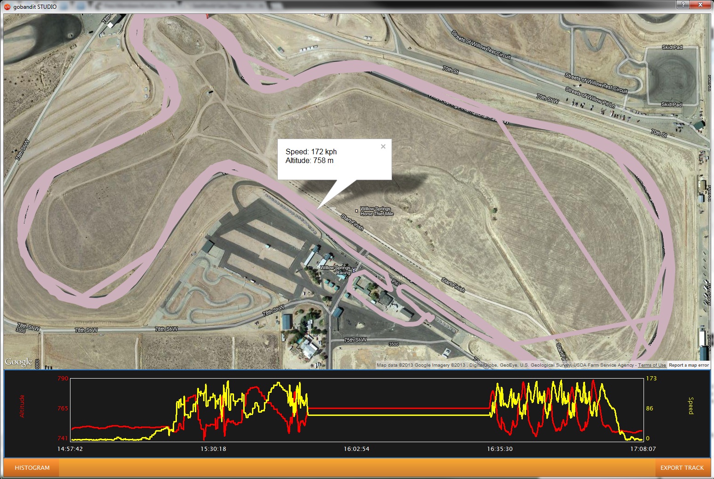Click the flat red altitude line mid-chart
Viewport: 714px width, 479px height.
pyautogui.click(x=398, y=408)
